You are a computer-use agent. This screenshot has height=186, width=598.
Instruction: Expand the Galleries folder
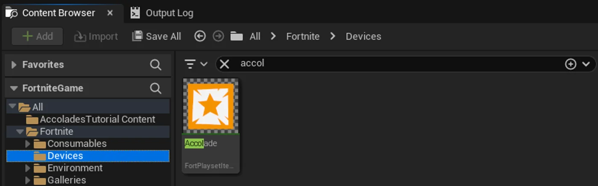pos(28,180)
